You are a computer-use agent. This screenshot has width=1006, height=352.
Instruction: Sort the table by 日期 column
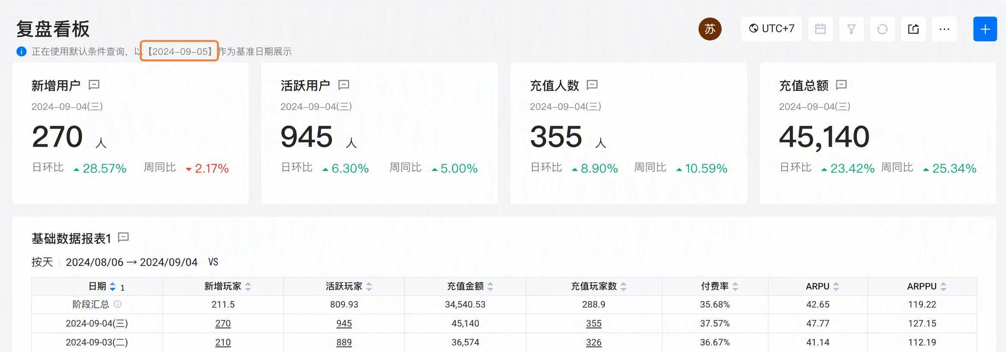point(112,286)
